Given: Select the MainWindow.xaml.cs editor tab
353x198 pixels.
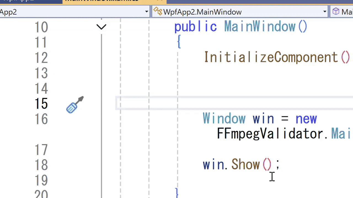Looking at the screenshot, I should coord(102,1).
